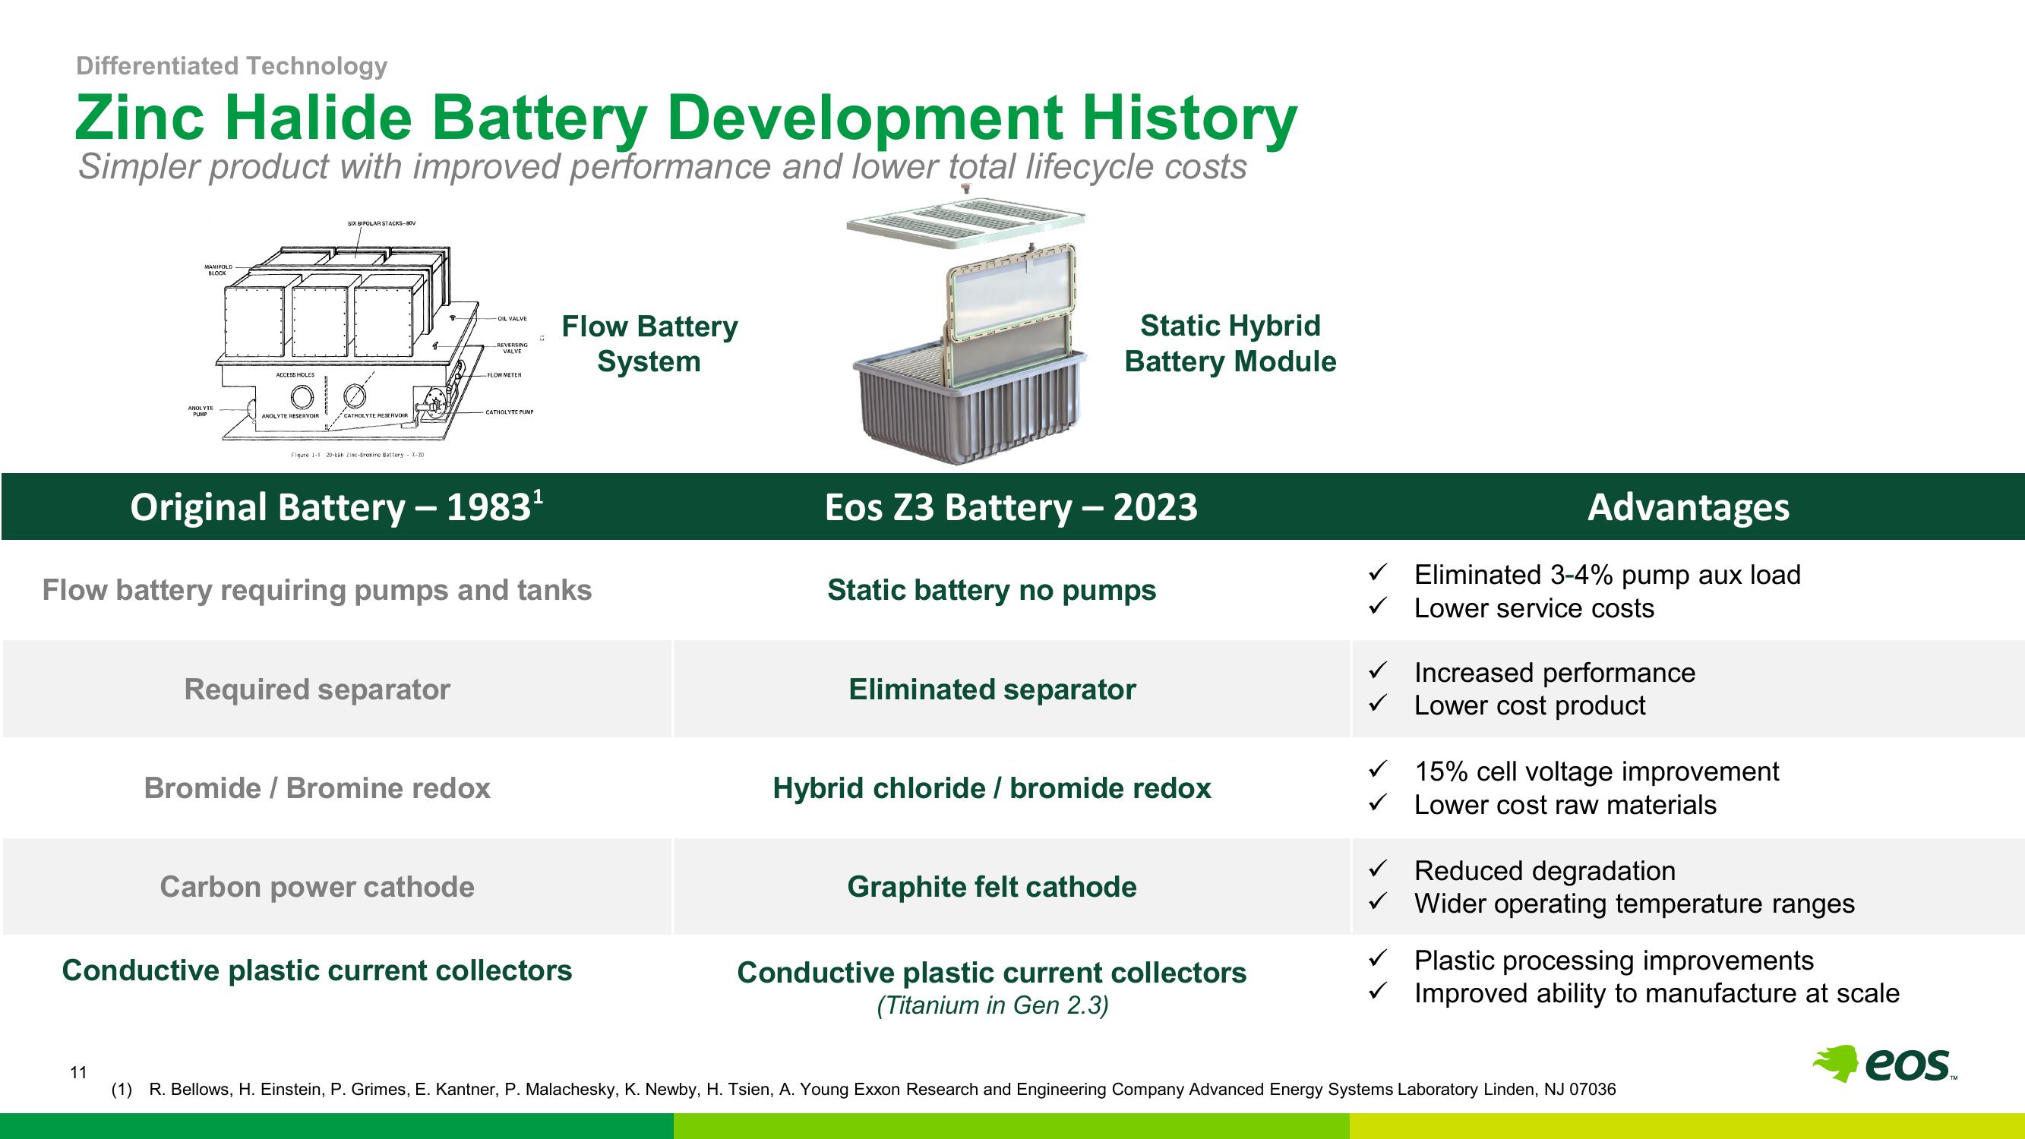Click the 'Lower service costs' bullet

pyautogui.click(x=1534, y=608)
